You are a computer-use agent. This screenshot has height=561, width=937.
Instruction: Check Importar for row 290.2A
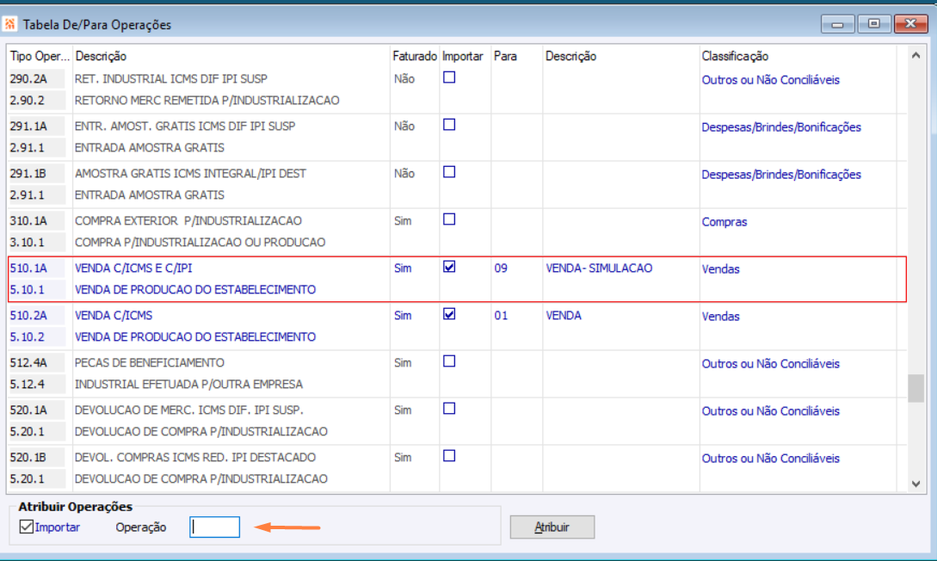[449, 77]
